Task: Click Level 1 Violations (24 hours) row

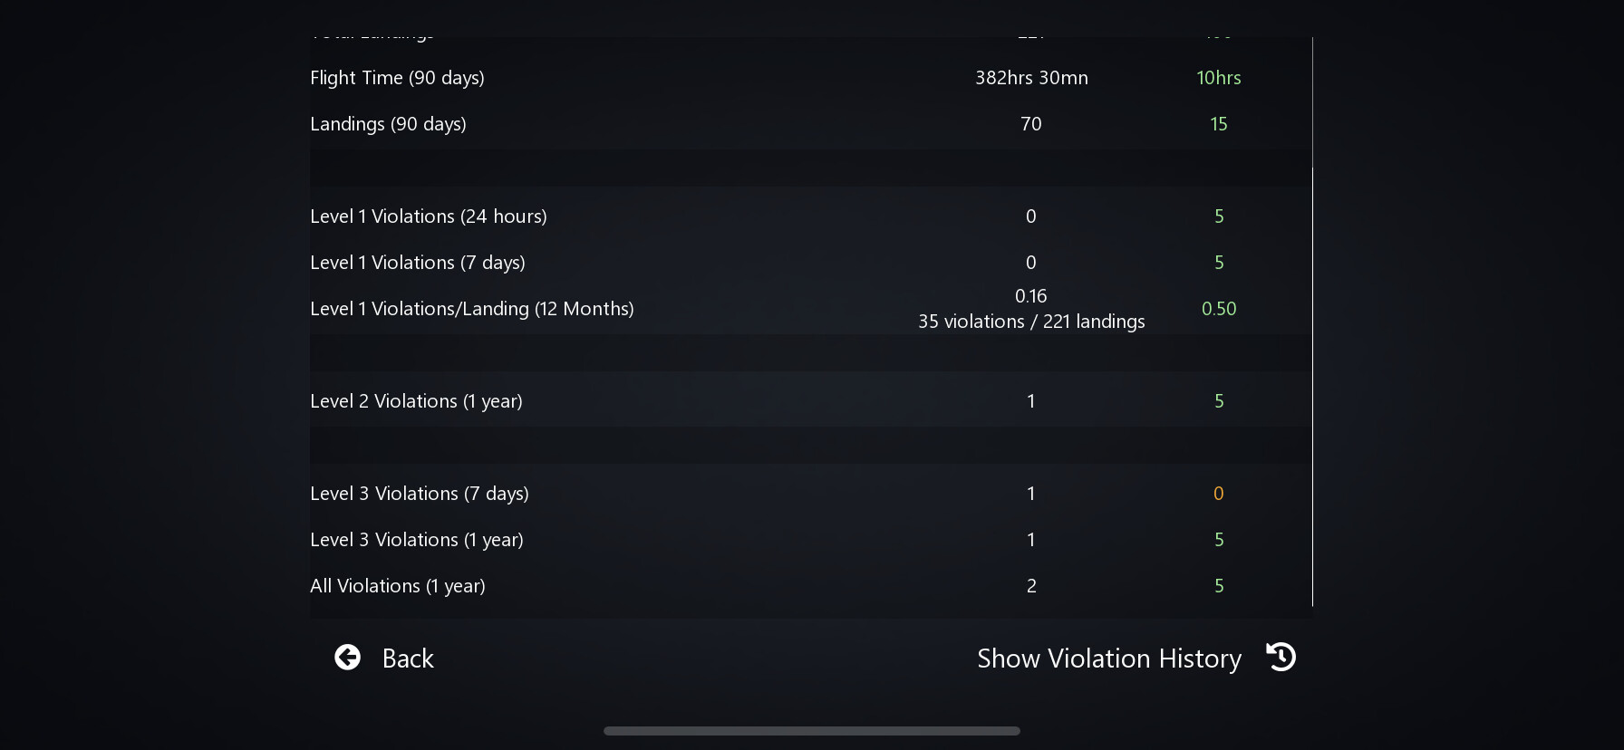Action: click(x=428, y=216)
